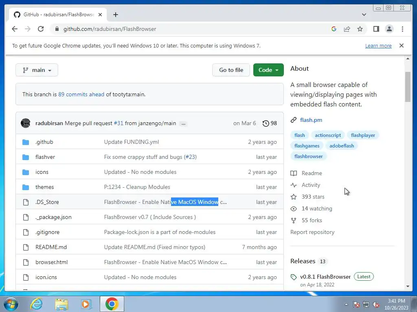View the 55 forks list

pos(306,221)
